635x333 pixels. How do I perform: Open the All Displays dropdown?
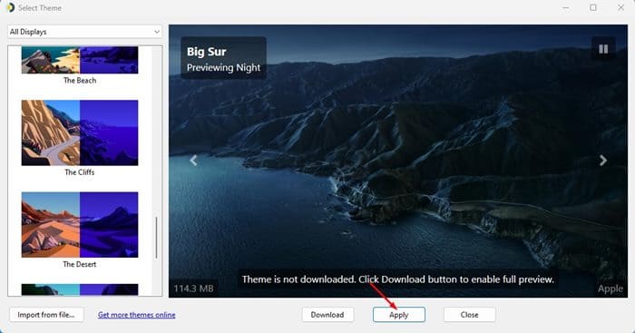point(84,32)
